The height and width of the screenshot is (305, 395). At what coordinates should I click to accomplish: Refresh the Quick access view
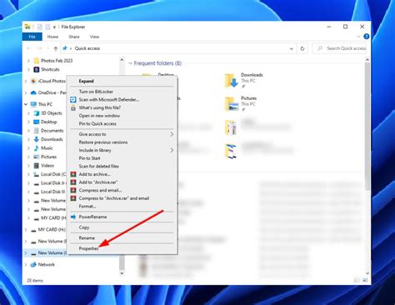(302, 48)
